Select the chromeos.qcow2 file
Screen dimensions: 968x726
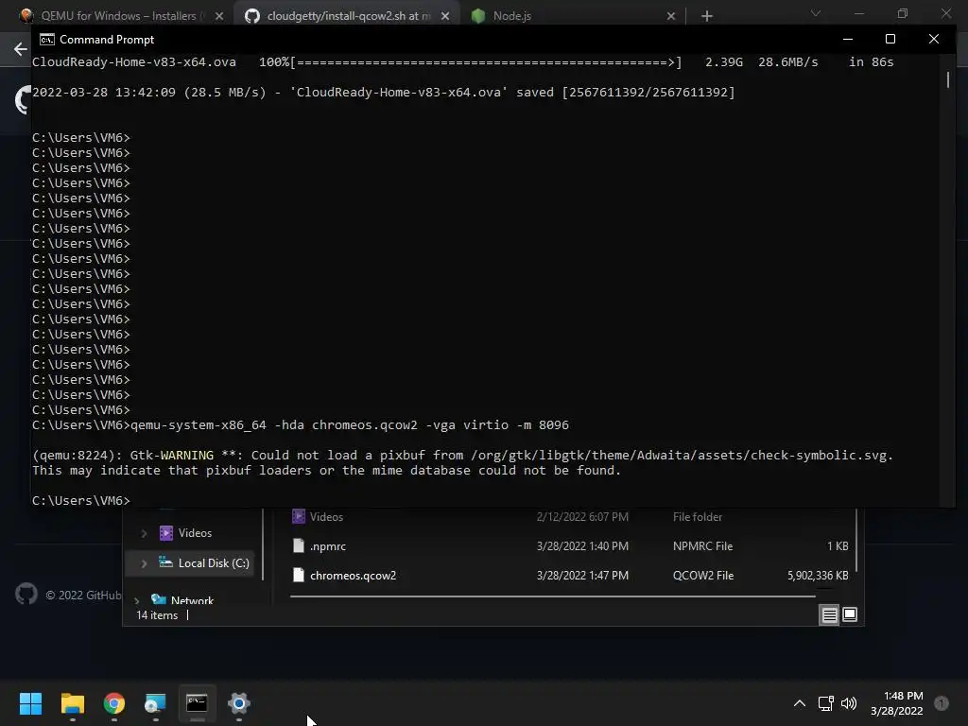pyautogui.click(x=353, y=576)
